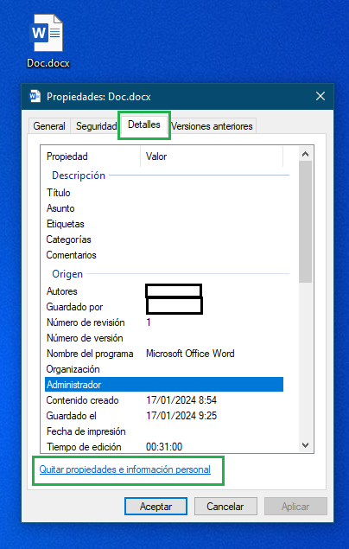Click the scrollbar up arrow

[305, 154]
